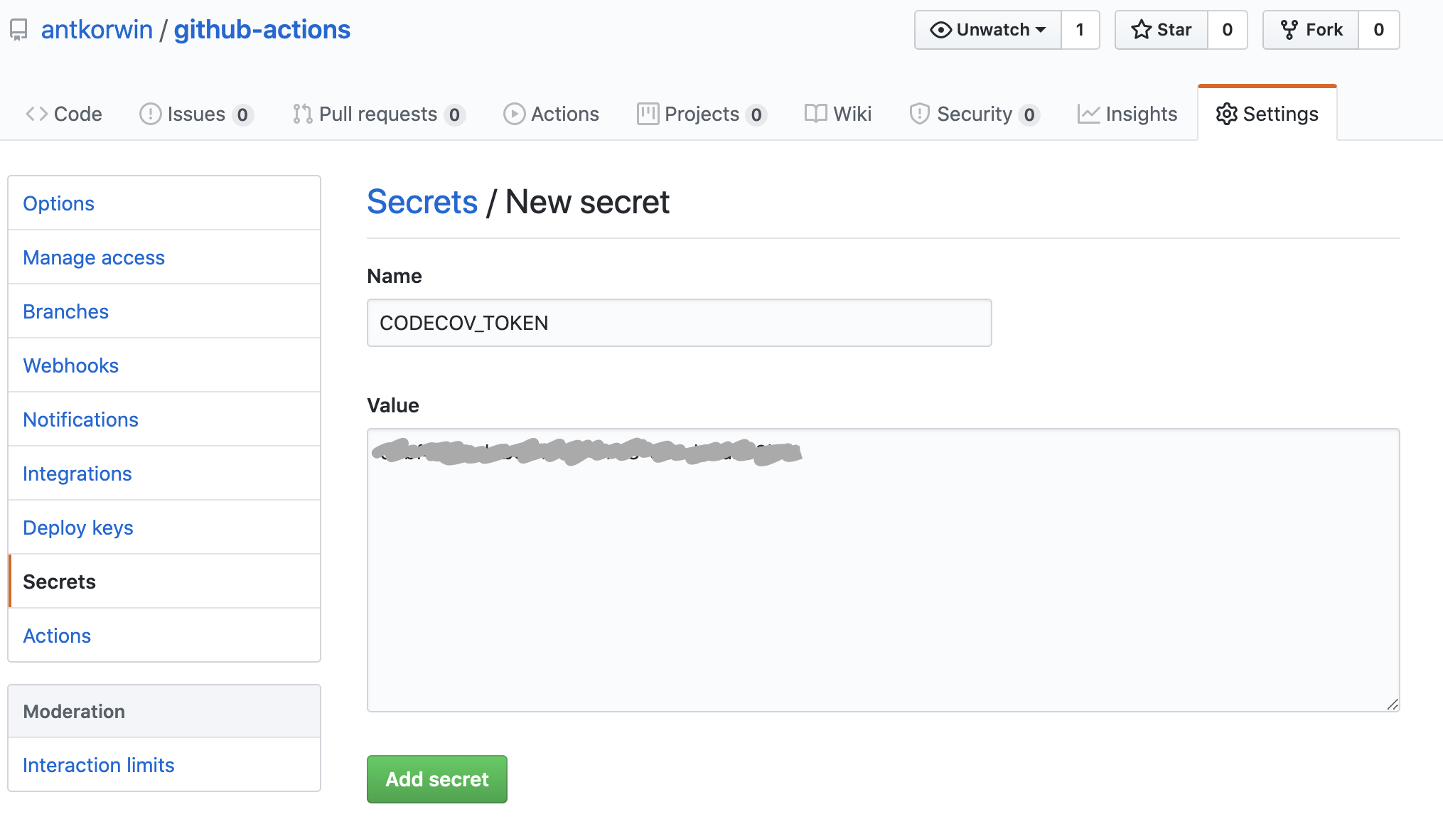
Task: Click the CODECOV_TOKEN name input field
Action: [x=679, y=322]
